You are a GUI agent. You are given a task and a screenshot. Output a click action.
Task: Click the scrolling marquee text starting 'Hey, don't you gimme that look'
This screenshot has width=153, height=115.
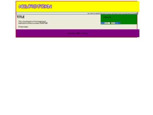(x=112, y=13)
